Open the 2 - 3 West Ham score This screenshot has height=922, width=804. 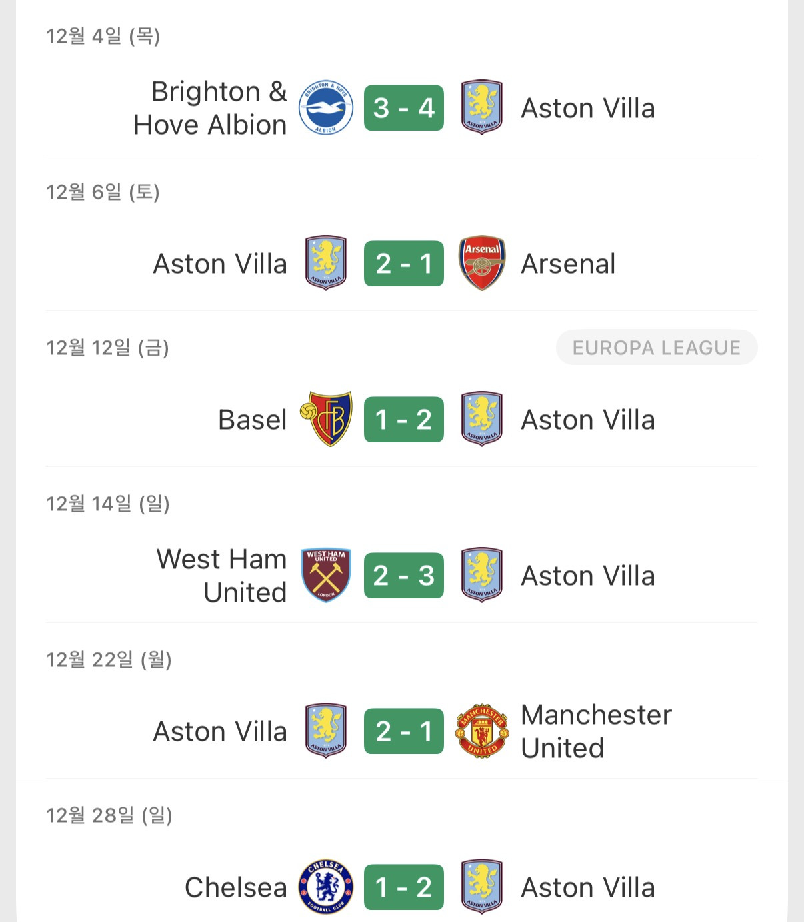tap(403, 576)
